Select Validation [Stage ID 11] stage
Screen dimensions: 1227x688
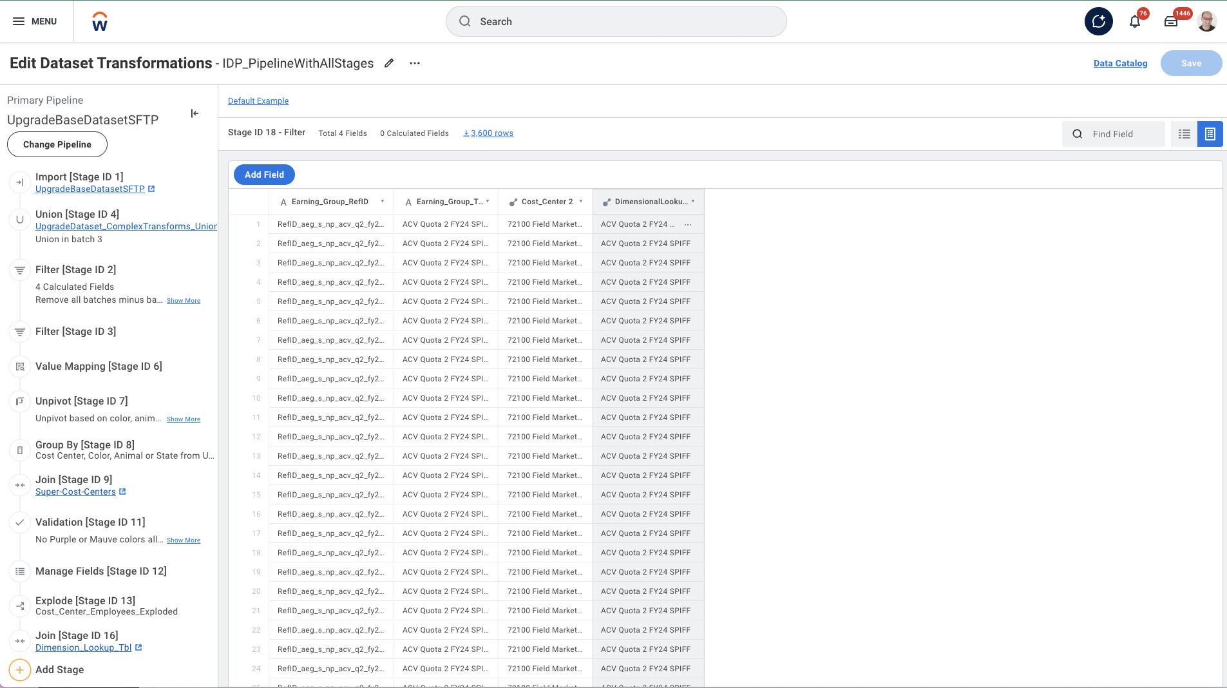tap(90, 522)
